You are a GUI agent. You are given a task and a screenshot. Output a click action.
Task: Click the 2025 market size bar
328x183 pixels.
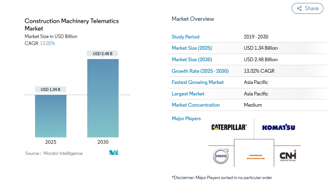coord(51,116)
